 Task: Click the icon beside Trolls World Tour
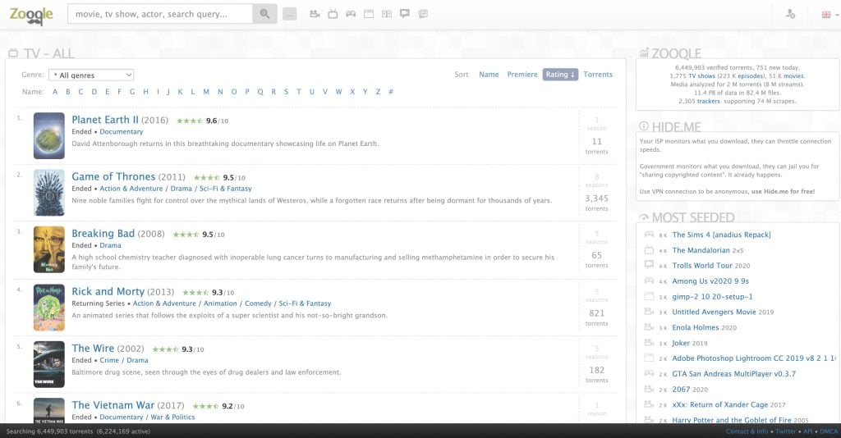pyautogui.click(x=649, y=265)
